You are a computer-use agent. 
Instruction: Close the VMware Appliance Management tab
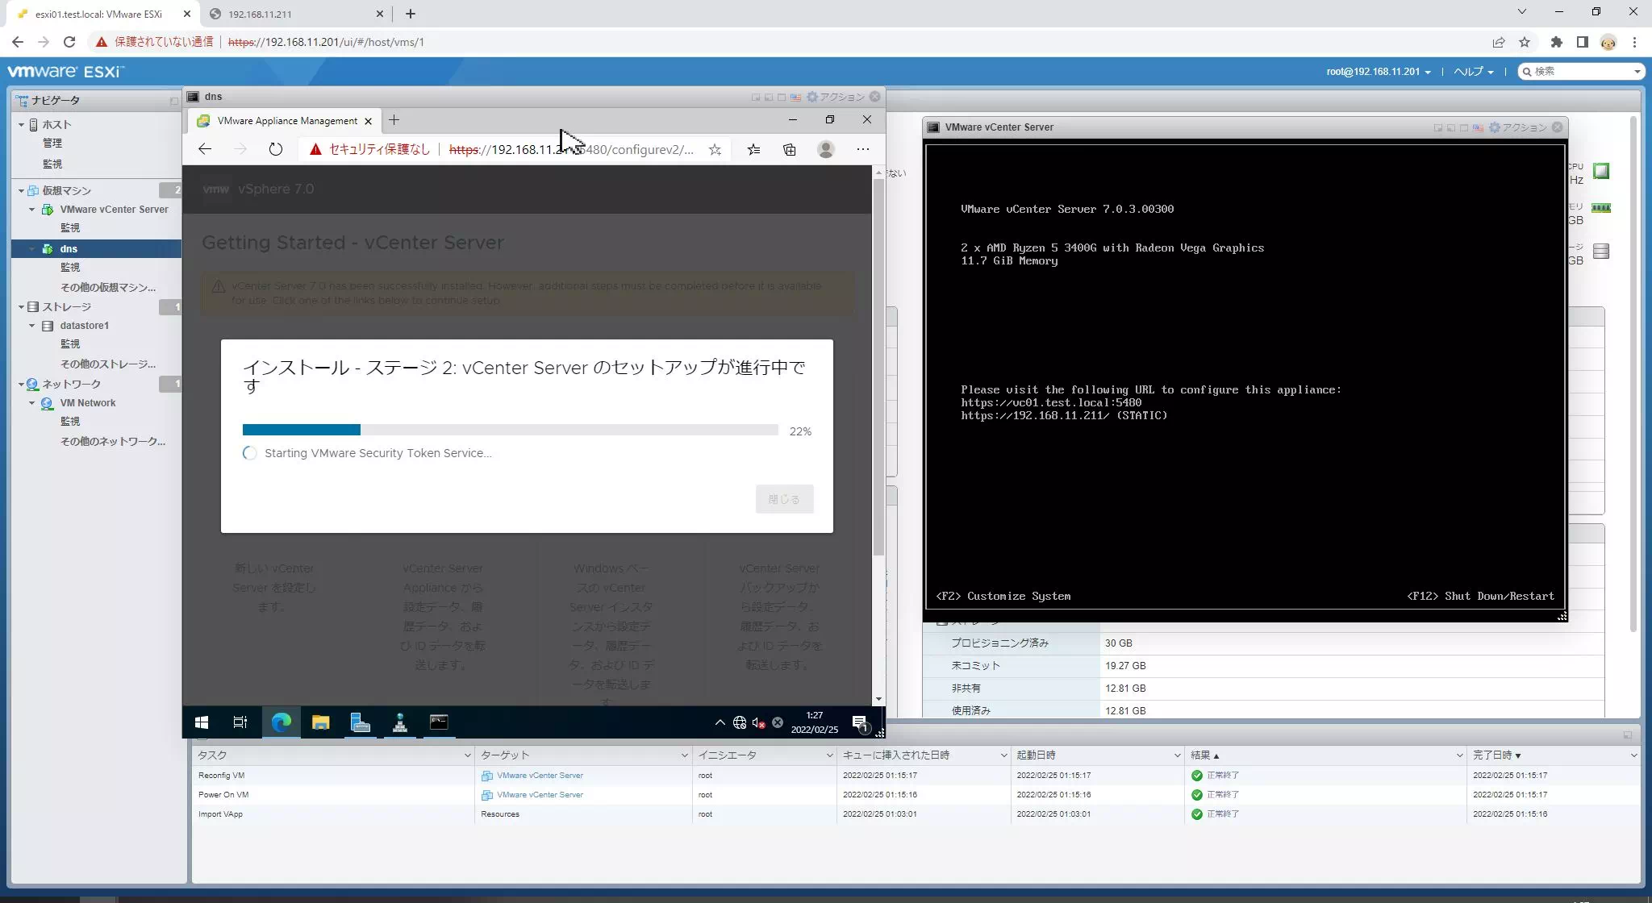369,121
